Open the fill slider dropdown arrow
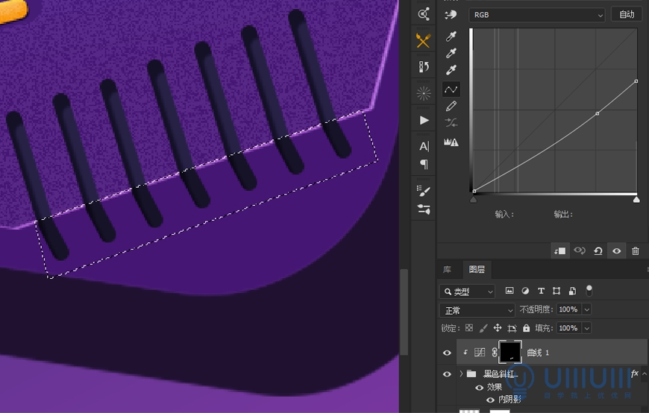 pos(586,328)
